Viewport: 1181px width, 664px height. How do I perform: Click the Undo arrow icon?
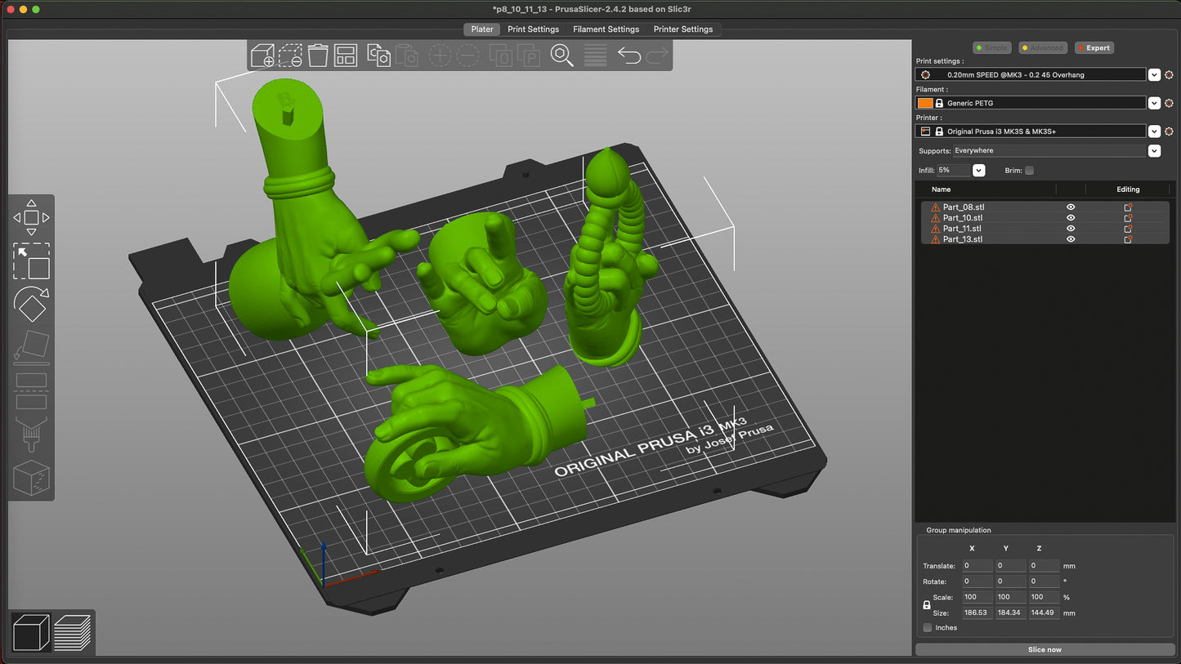[x=629, y=56]
